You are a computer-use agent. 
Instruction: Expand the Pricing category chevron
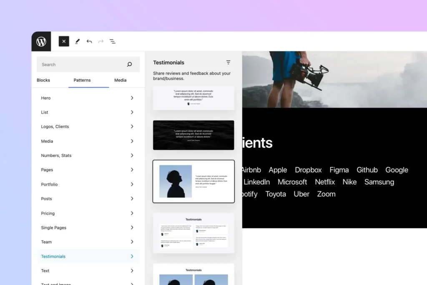132,213
